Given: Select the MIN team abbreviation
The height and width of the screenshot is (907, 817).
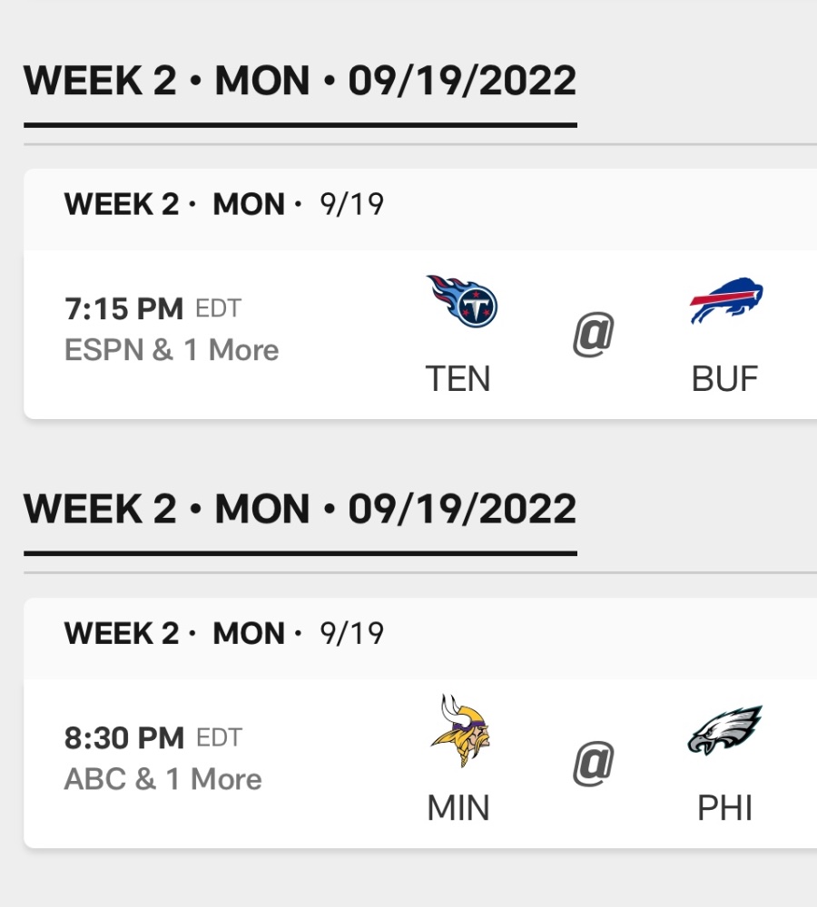Looking at the screenshot, I should coord(458,808).
